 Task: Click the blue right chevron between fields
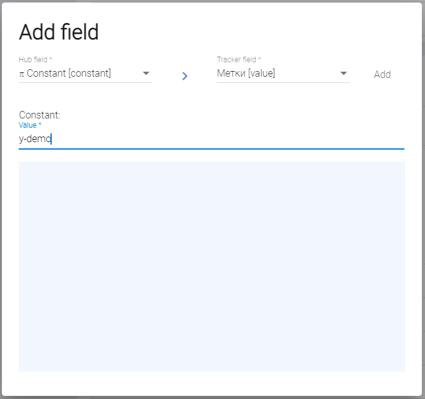click(184, 76)
